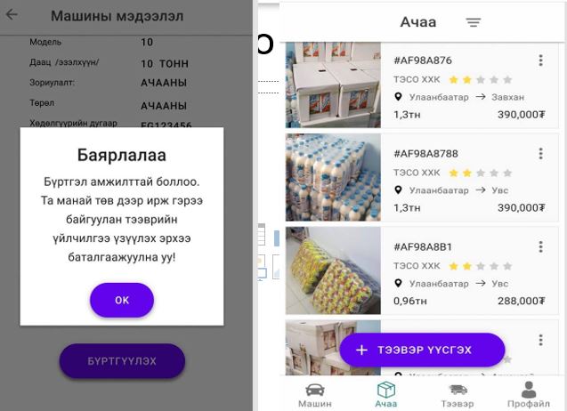Confirm the Баярлалаа dialog with OK
Screen dimensions: 567x411
click(122, 301)
